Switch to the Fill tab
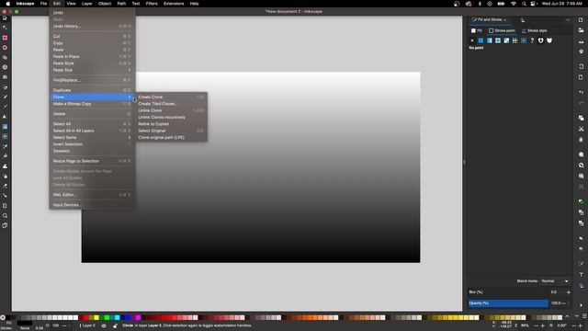The image size is (588, 331). 477,30
